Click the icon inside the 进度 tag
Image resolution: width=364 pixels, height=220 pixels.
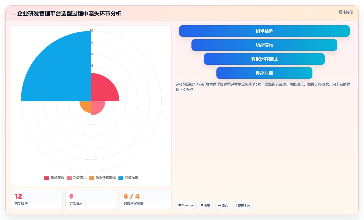219,205
